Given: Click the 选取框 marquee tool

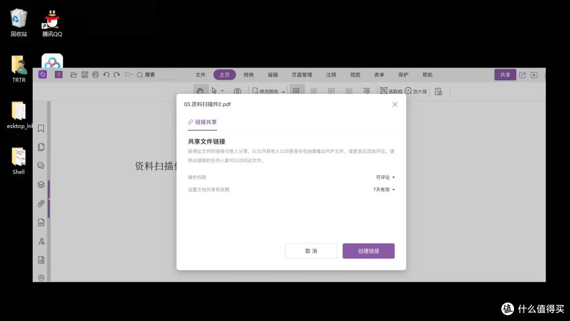Looking at the screenshot, I should pyautogui.click(x=391, y=91).
